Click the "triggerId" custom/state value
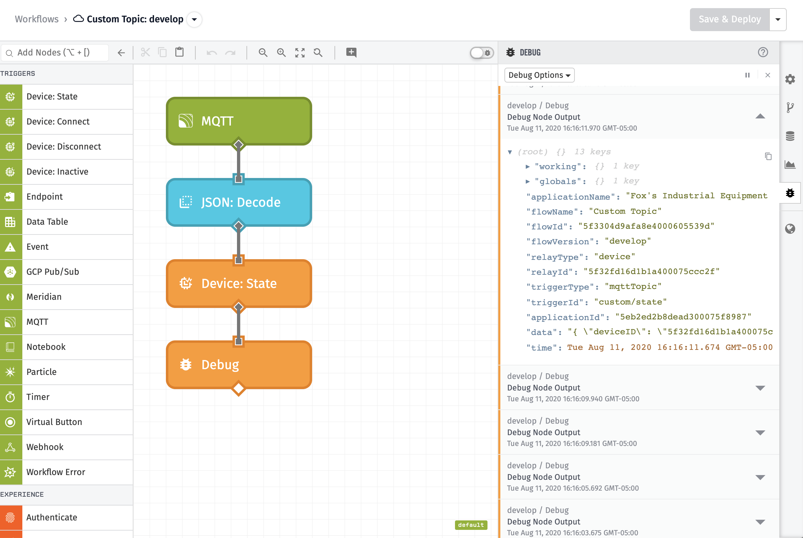803x538 pixels. [x=630, y=302]
